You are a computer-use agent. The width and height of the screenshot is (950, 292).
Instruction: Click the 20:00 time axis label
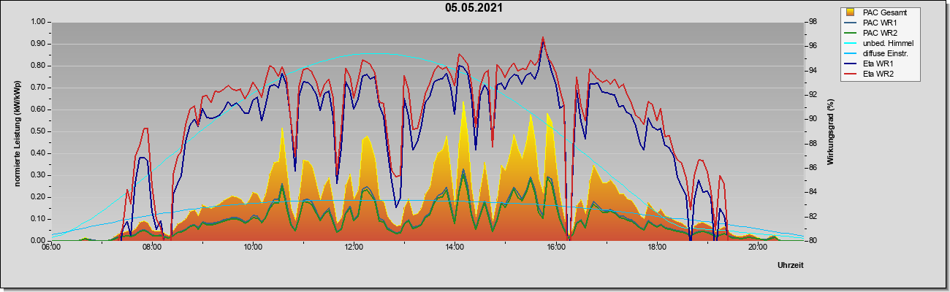758,247
